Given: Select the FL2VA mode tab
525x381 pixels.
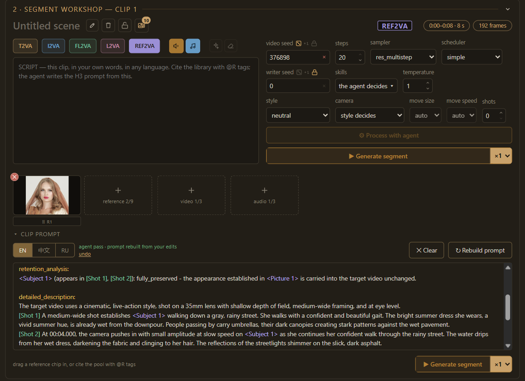Looking at the screenshot, I should (83, 46).
